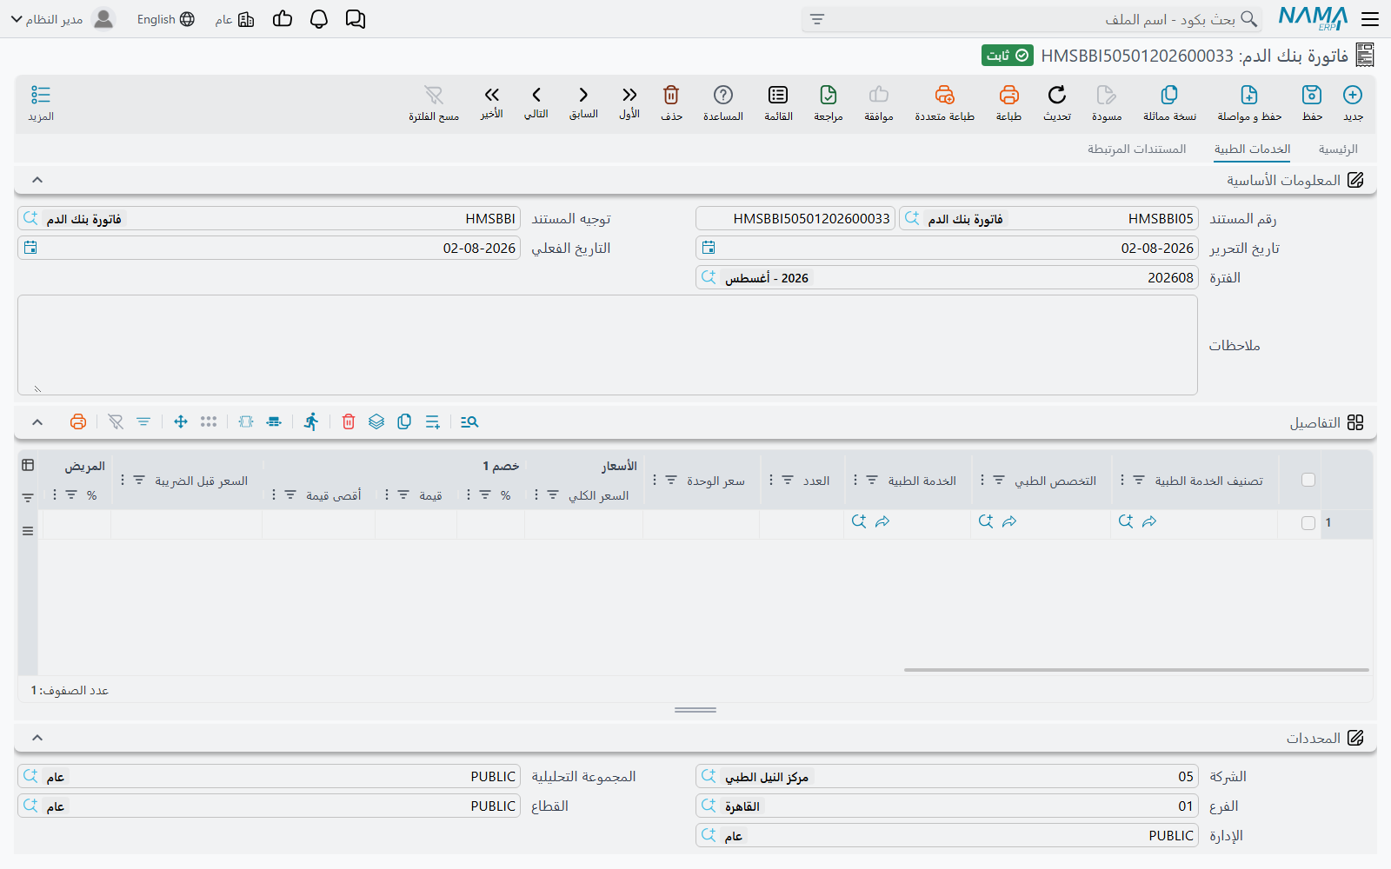Viewport: 1391px width, 869px height.
Task: Click the running-person icon in details toolbar
Action: pyautogui.click(x=311, y=421)
